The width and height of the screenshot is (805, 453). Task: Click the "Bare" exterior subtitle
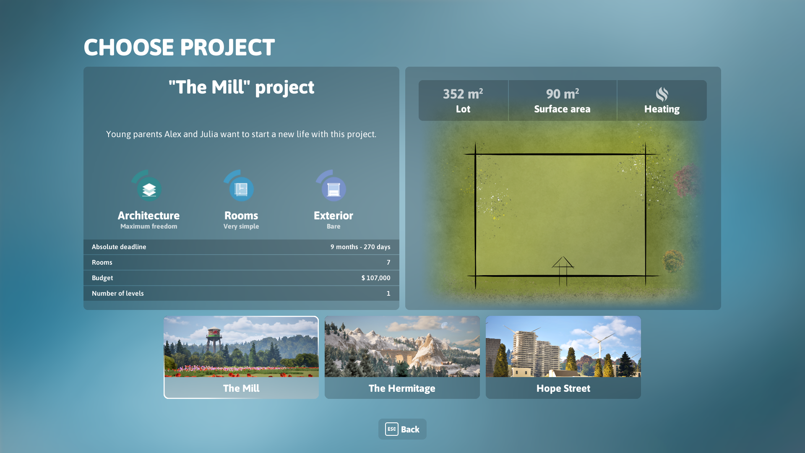[x=333, y=226]
